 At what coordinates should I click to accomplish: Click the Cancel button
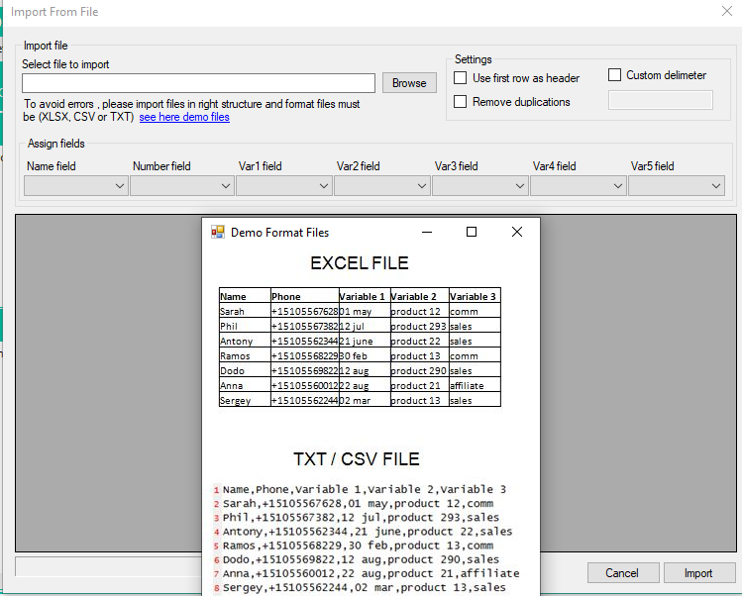click(623, 573)
